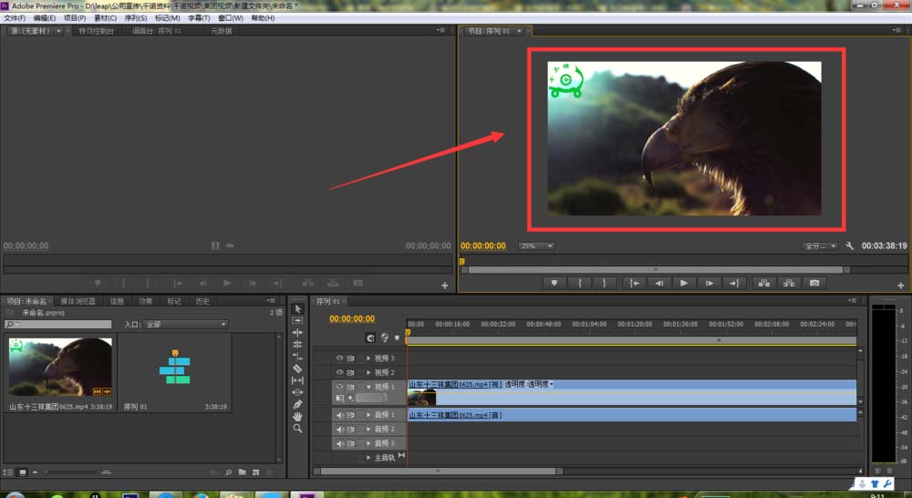
Task: Step back one frame in Program monitor
Action: click(x=659, y=284)
